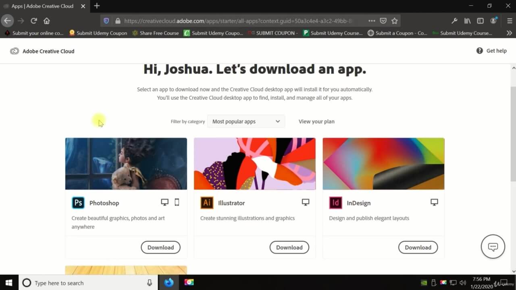The image size is (516, 290).
Task: Open the chat support bubble
Action: coord(493,246)
